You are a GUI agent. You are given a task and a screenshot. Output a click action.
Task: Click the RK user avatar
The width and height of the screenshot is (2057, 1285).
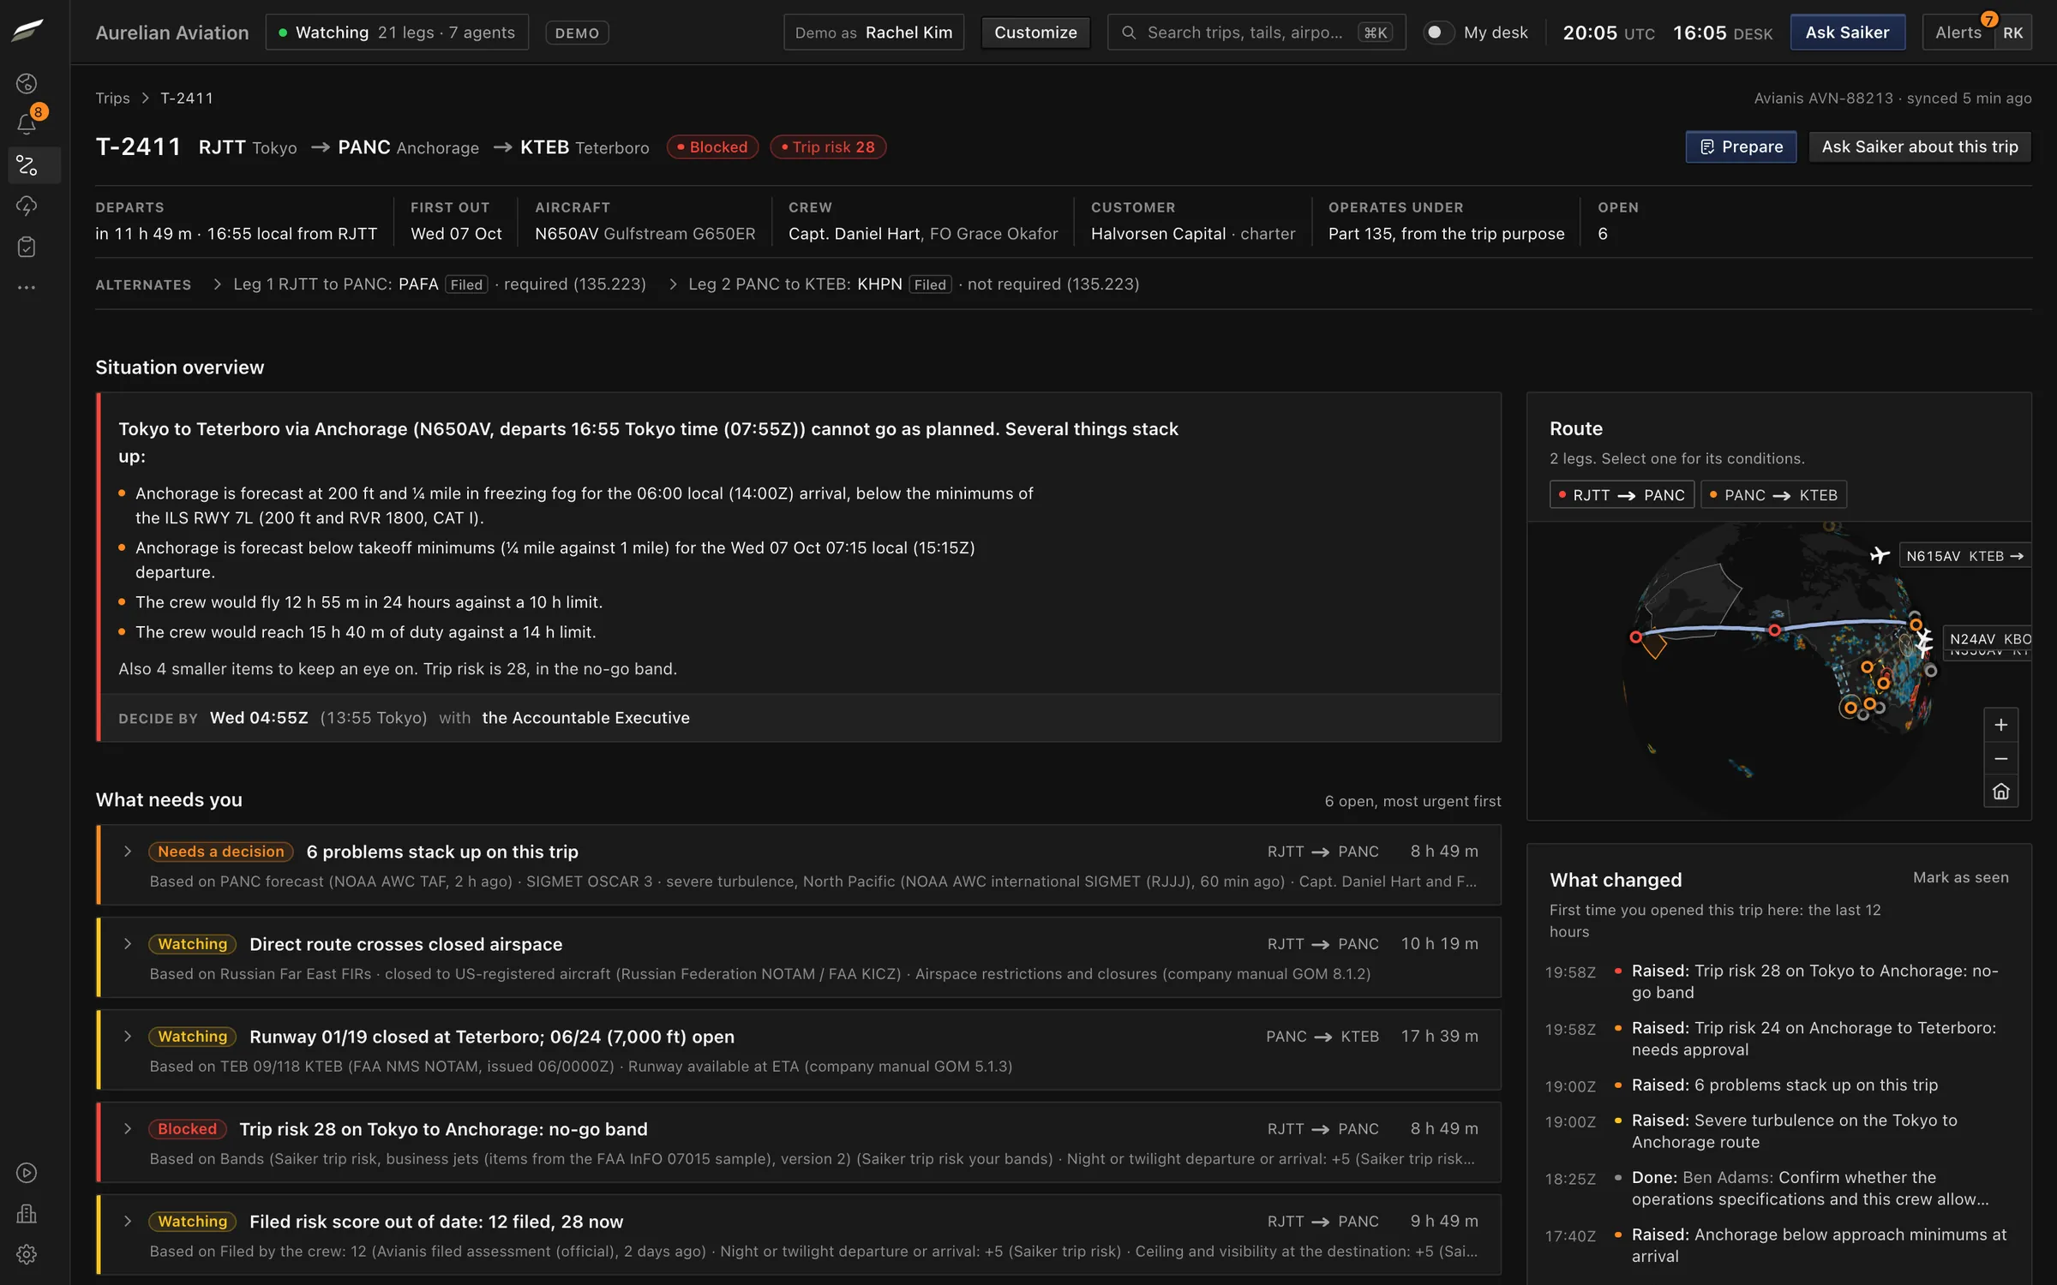2012,33
